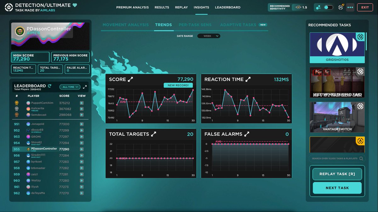This screenshot has width=378, height=212.
Task: Expand the Total Targets chart
Action: (x=154, y=134)
